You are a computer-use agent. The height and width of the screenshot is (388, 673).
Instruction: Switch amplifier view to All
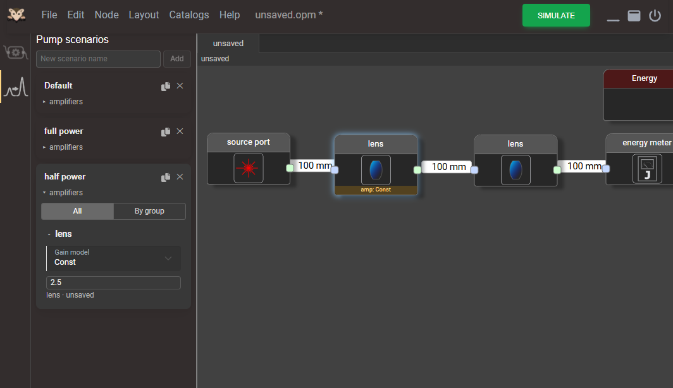pos(77,211)
